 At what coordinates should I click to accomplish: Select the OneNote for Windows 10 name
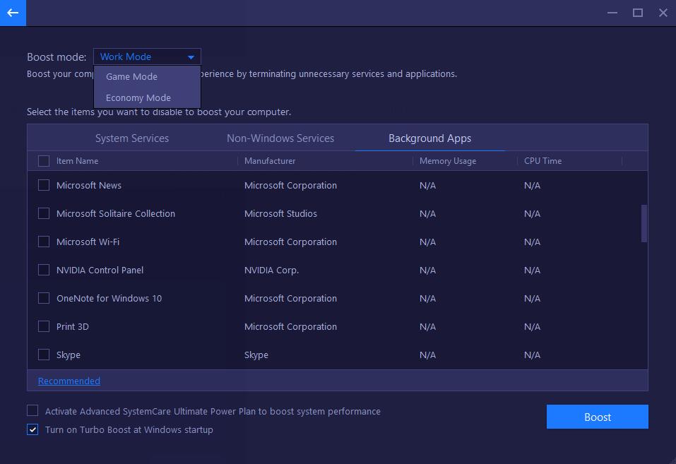click(x=109, y=299)
